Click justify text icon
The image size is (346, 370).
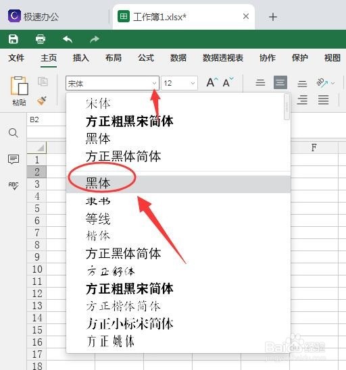point(323,100)
